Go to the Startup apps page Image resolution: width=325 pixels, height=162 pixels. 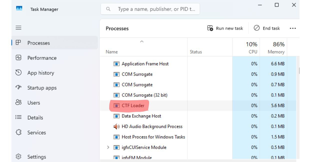click(x=54, y=88)
